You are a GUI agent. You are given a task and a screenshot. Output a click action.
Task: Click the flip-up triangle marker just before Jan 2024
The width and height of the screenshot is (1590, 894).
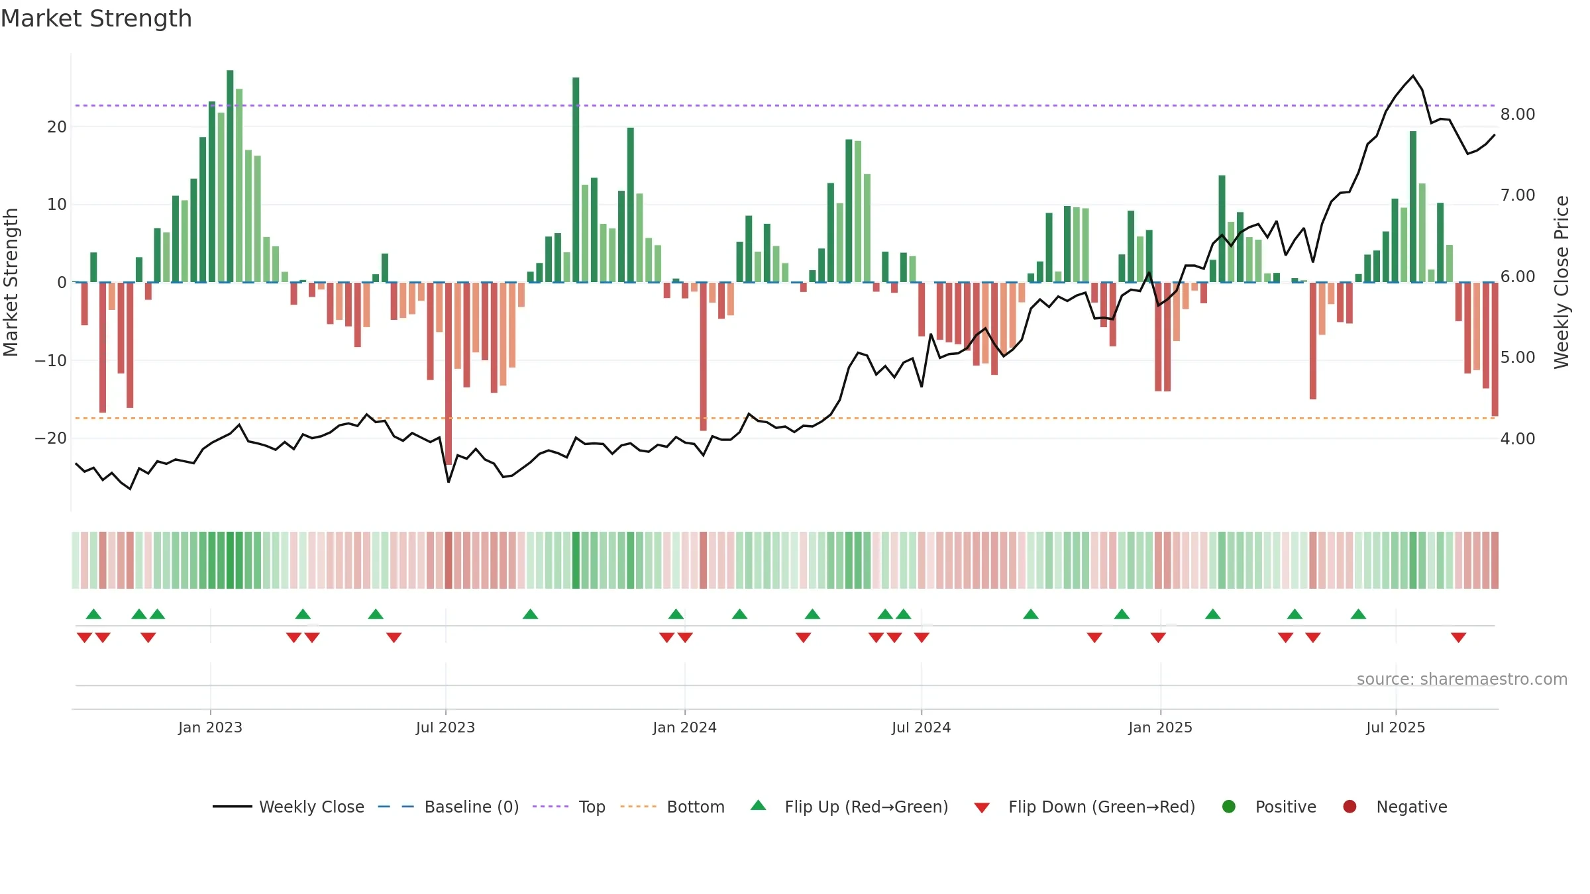676,614
